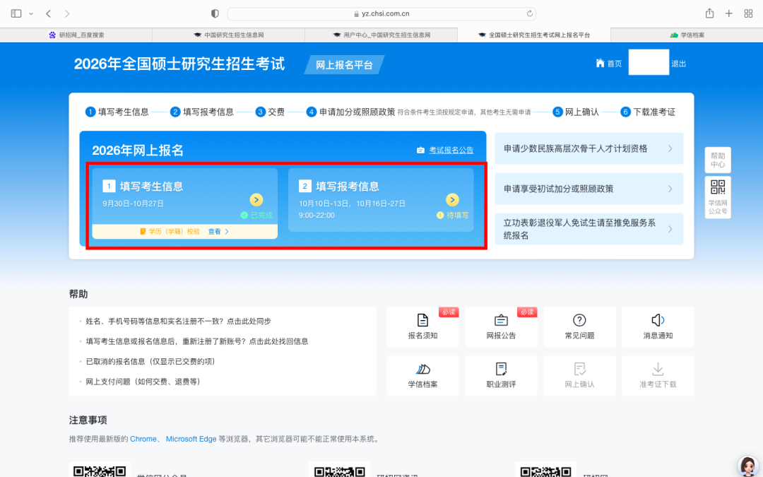
Task: Open the 网报公告 announcement icon
Action: tap(501, 321)
